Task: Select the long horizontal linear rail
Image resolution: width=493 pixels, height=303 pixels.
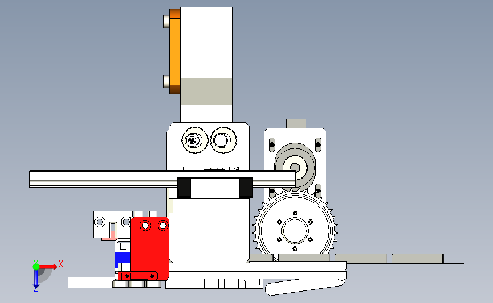Action: (162, 179)
